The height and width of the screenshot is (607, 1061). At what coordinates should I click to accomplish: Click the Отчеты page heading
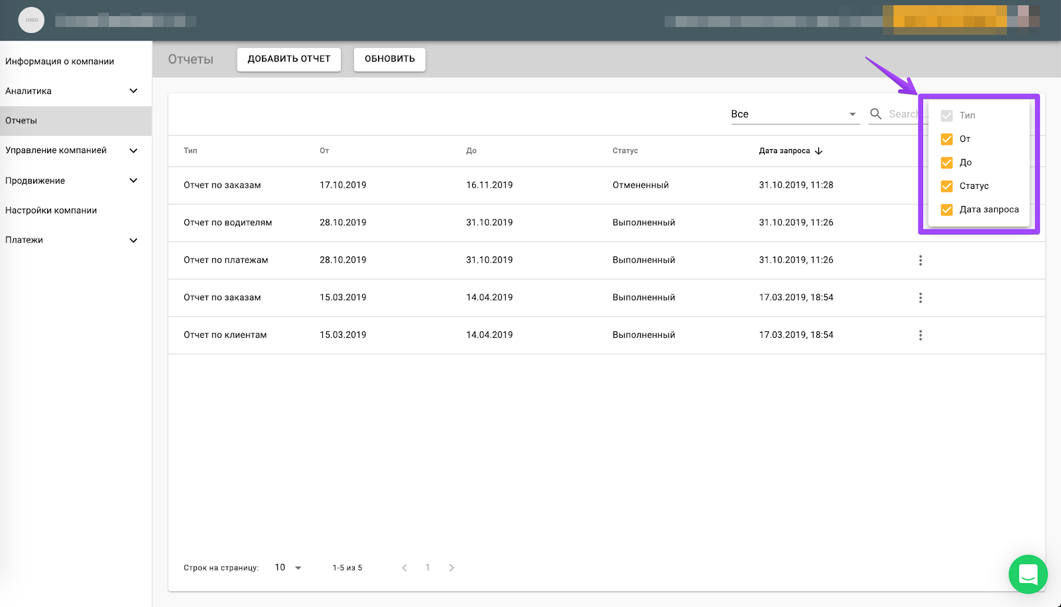(191, 60)
